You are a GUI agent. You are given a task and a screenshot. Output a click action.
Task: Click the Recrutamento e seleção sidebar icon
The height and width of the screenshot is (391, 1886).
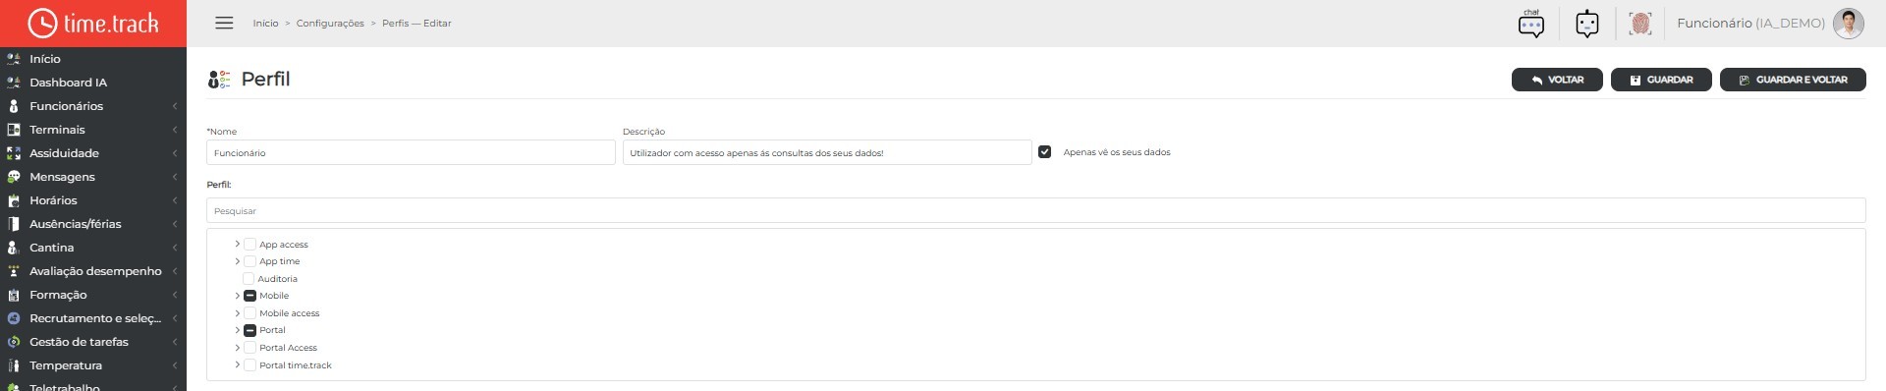(x=14, y=318)
